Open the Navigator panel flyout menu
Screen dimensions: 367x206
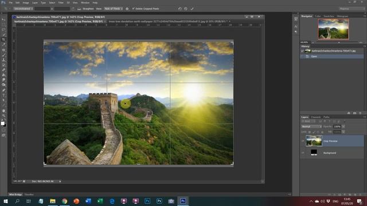click(x=365, y=16)
